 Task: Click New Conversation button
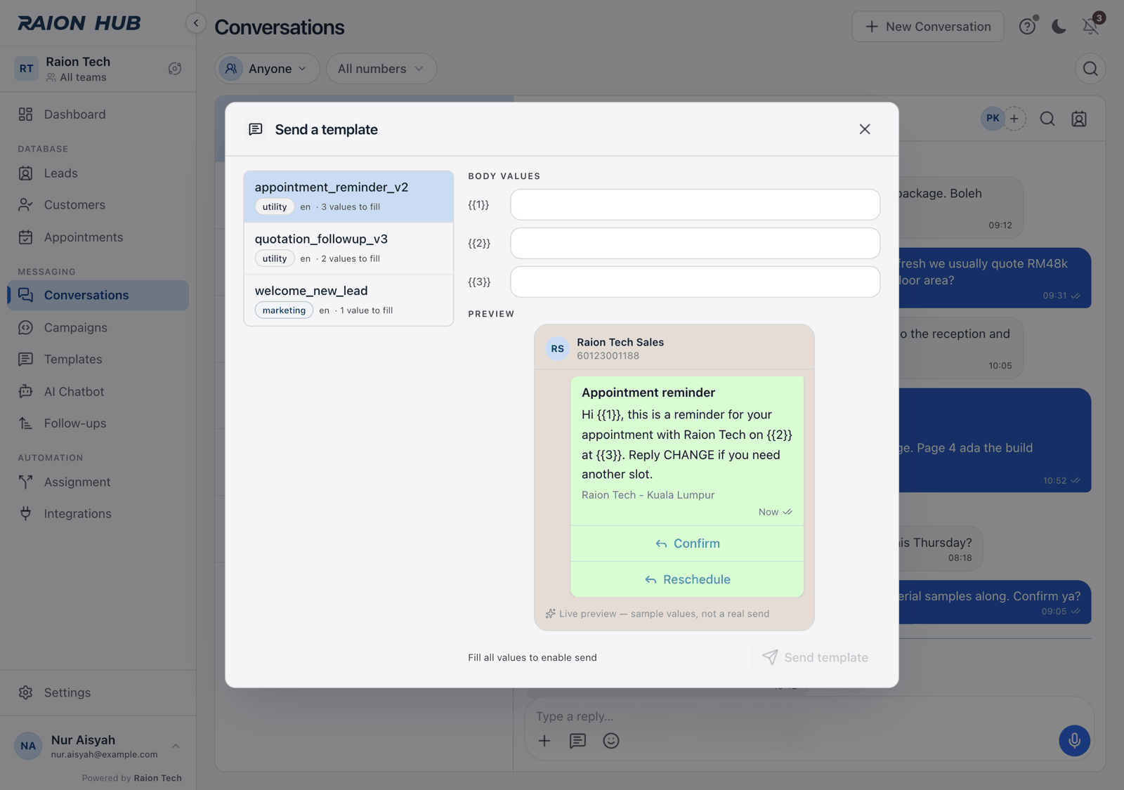(x=928, y=27)
